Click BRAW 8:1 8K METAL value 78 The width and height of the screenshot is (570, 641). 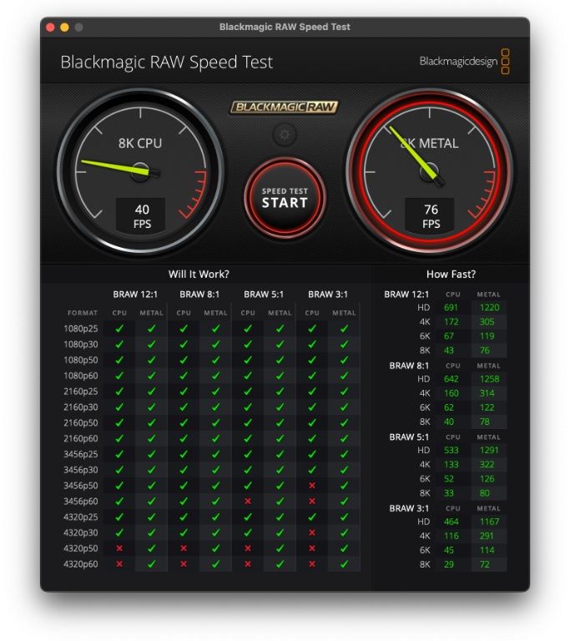[485, 421]
